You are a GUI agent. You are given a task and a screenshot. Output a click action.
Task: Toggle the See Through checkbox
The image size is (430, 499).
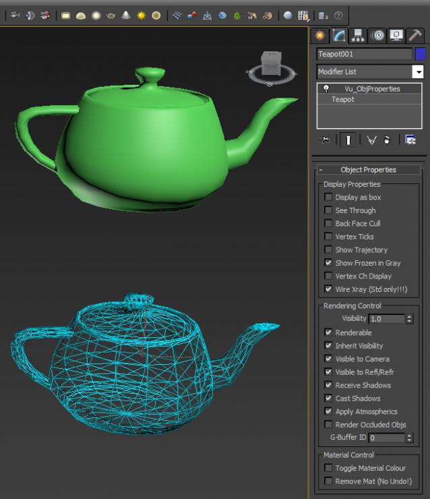[x=328, y=210]
